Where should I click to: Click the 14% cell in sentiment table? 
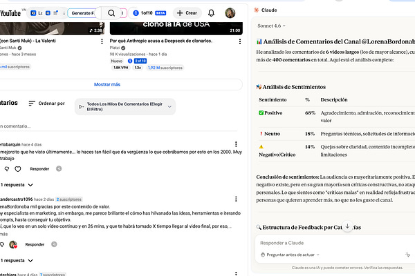310,146
